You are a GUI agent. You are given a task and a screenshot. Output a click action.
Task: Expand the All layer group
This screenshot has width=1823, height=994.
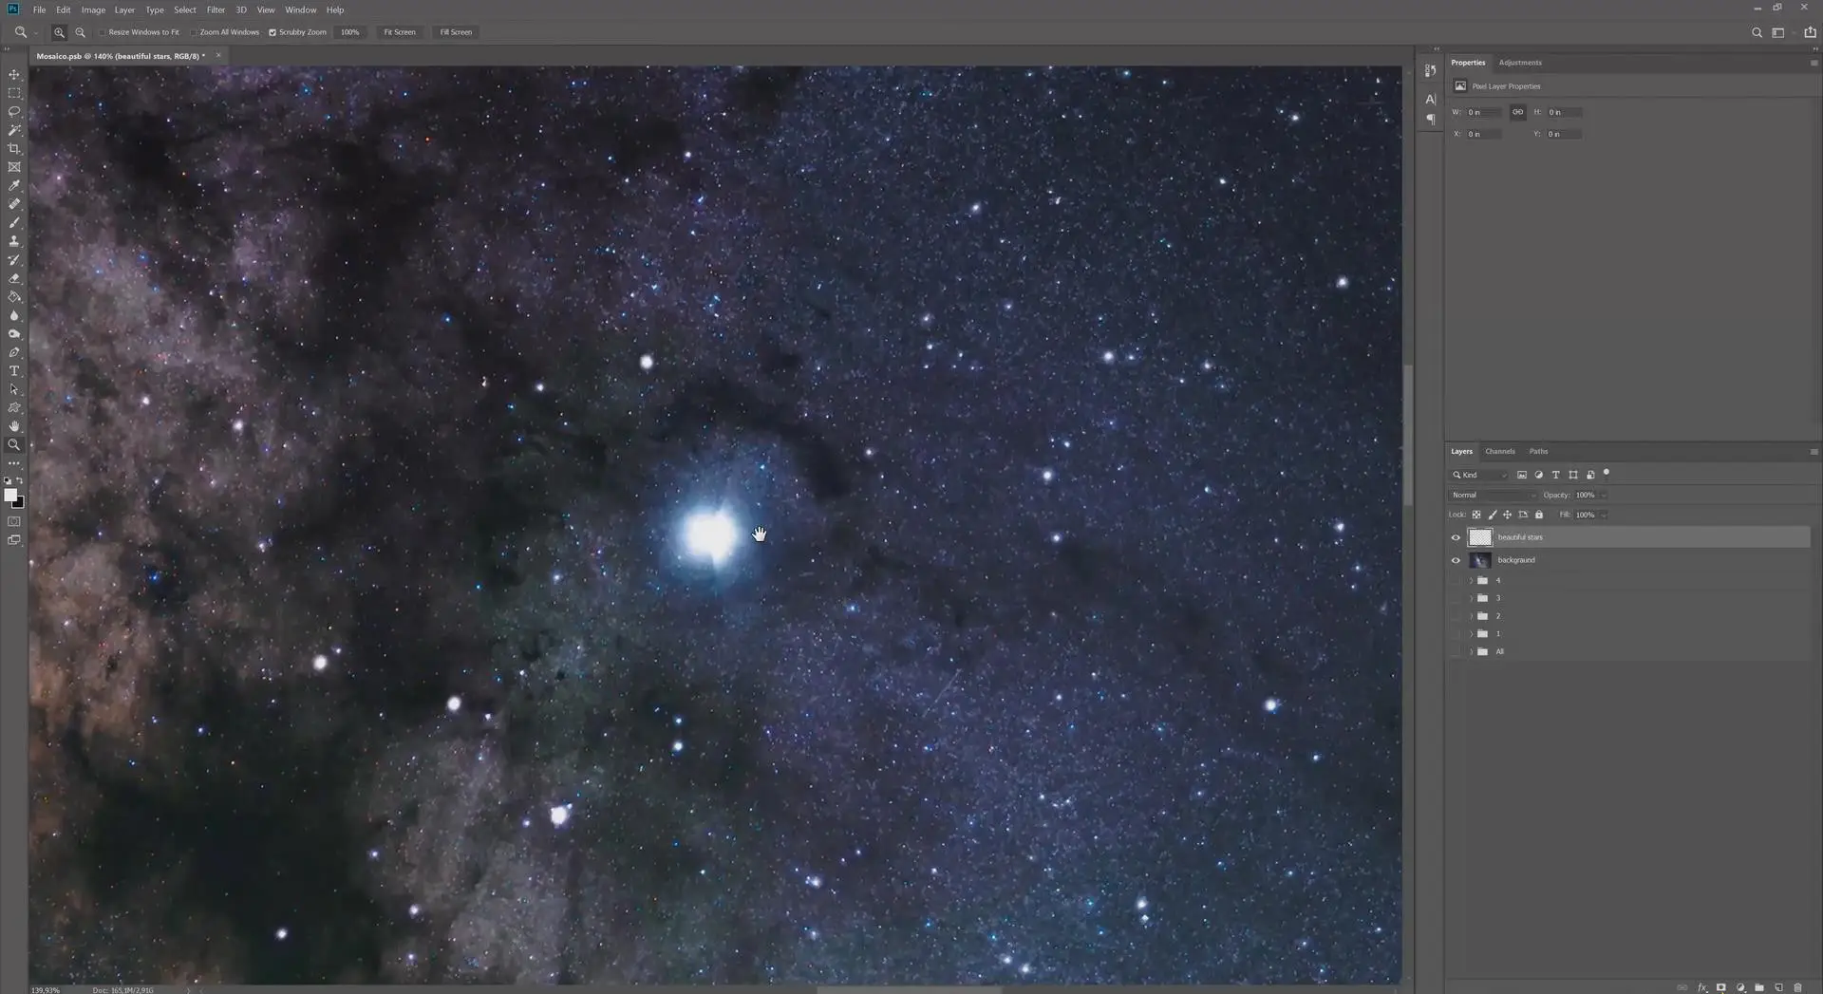[x=1472, y=652]
